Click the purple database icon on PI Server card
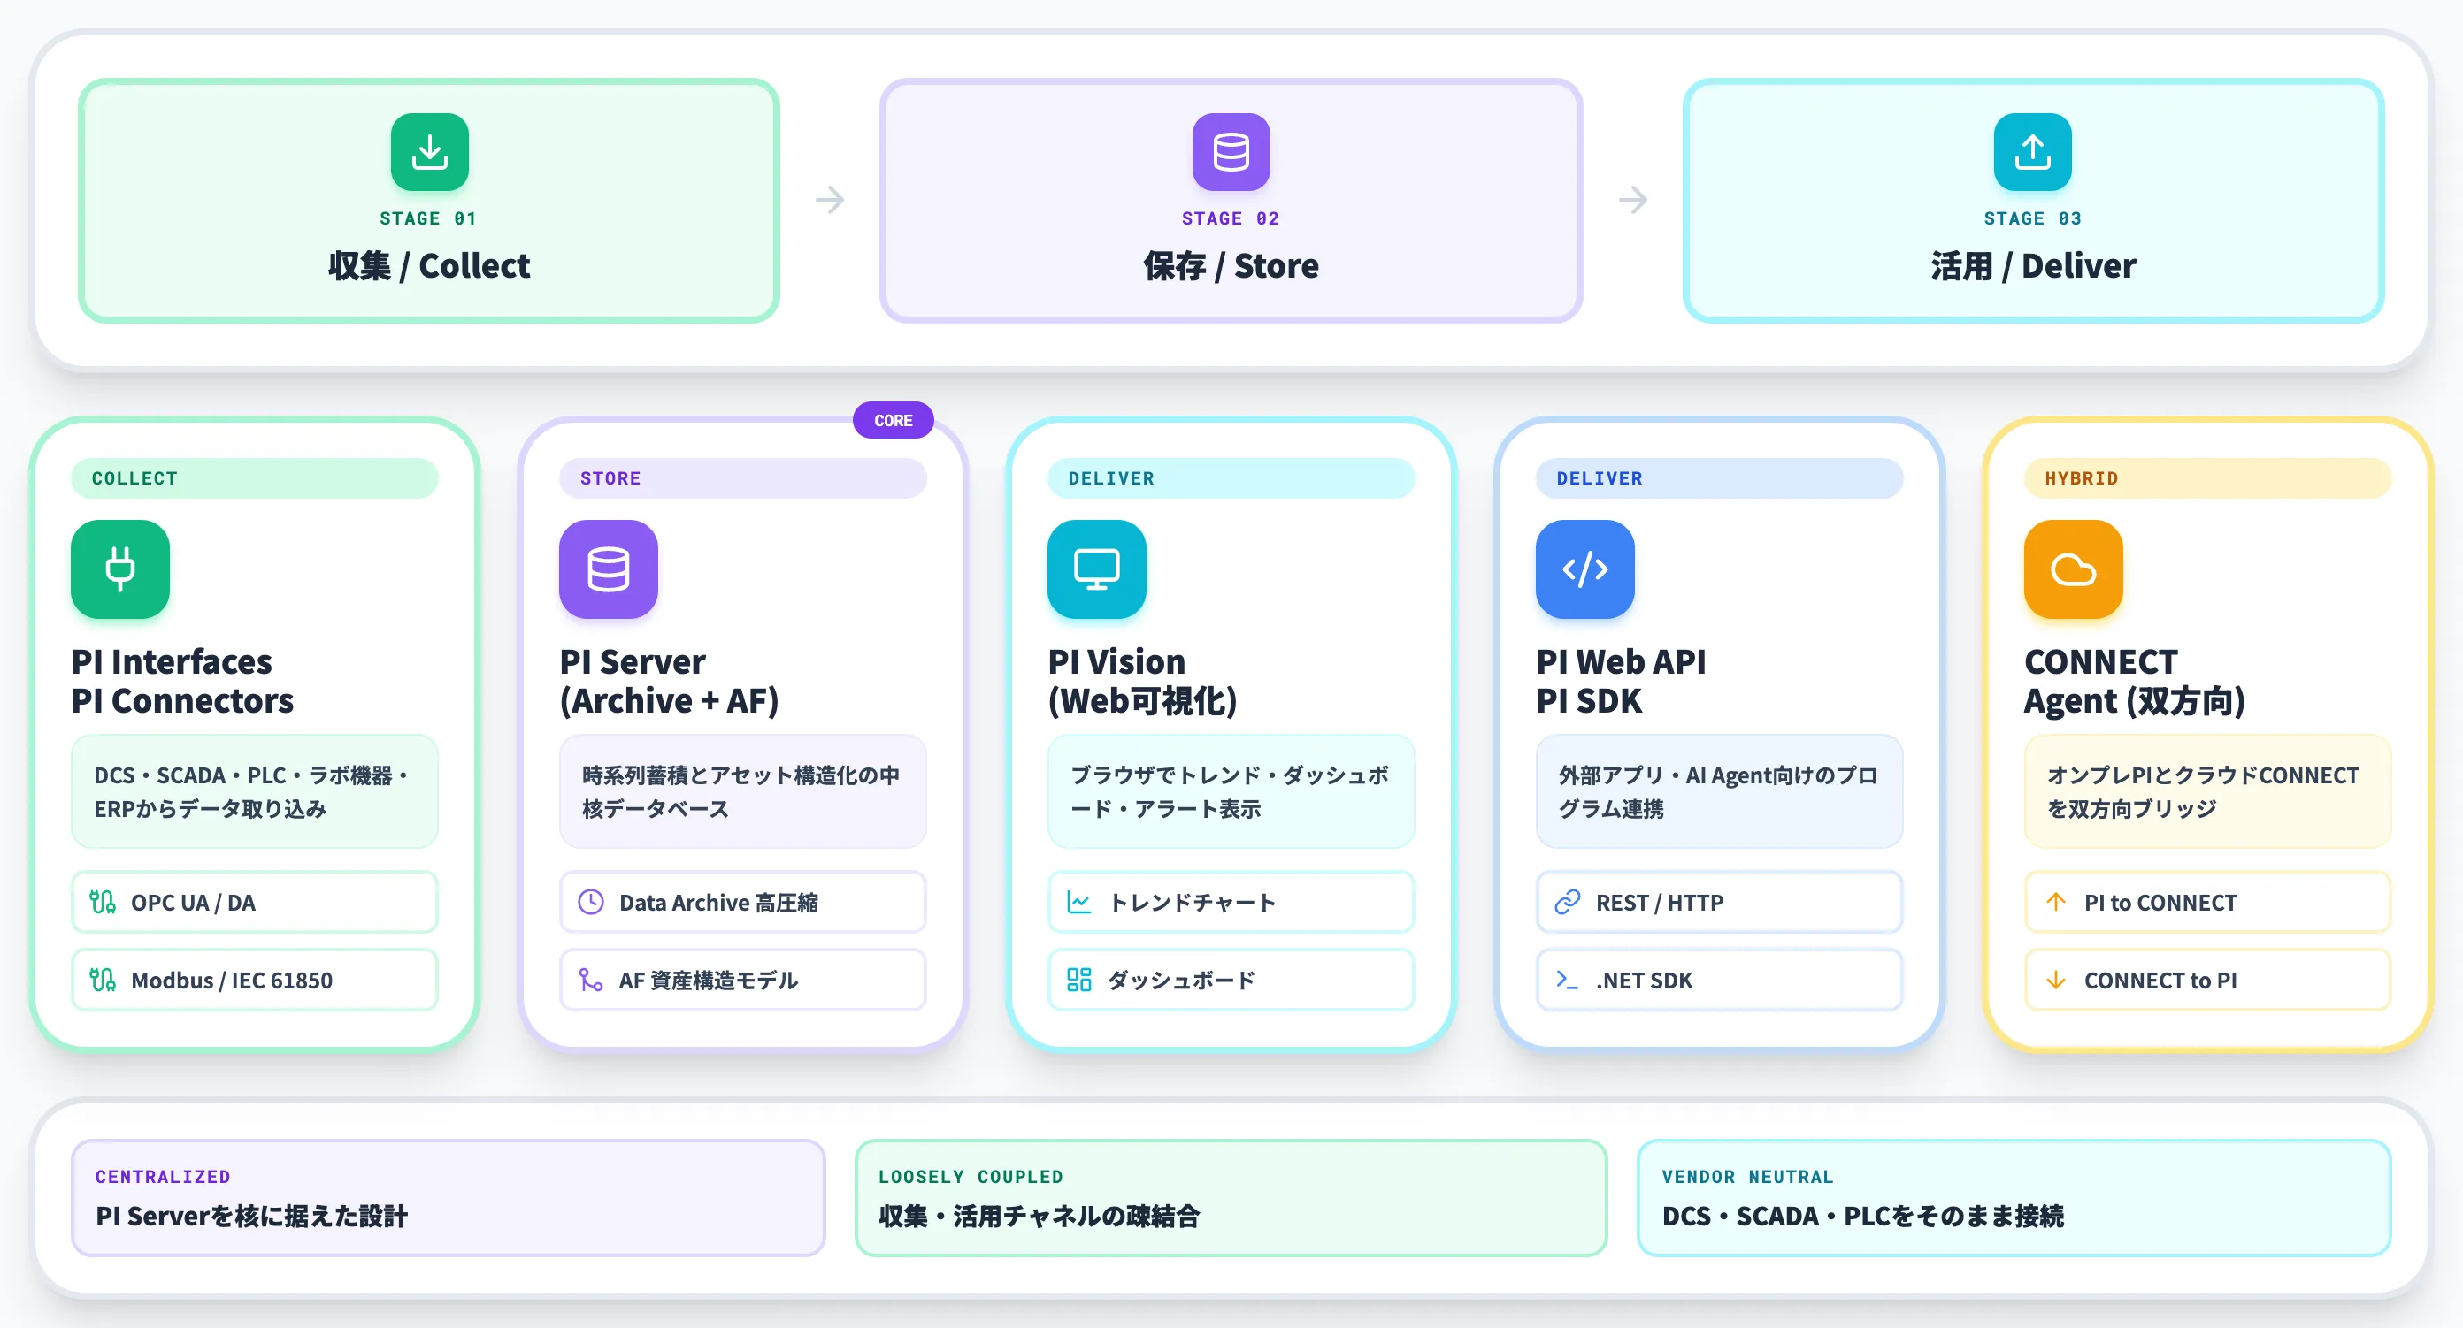 608,569
